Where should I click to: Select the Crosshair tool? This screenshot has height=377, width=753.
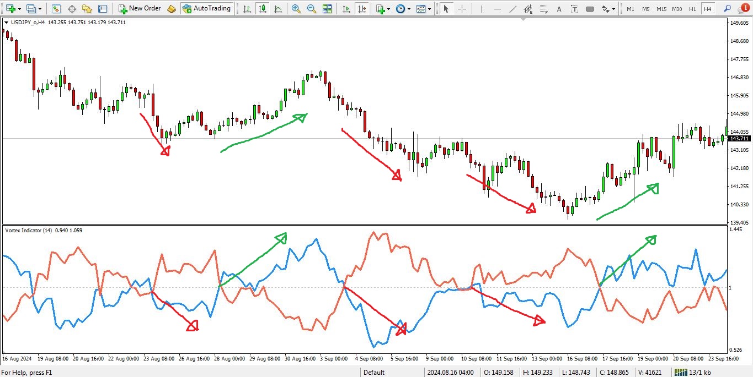pos(462,9)
